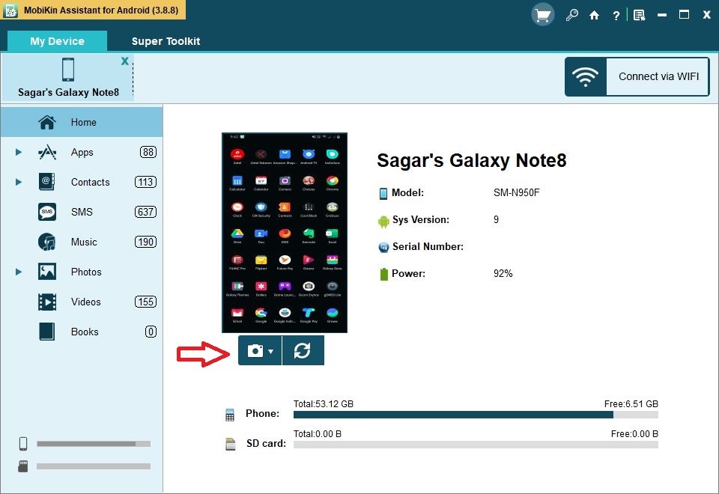Click the sidebar phone storage icon
This screenshot has height=494, width=719.
point(23,444)
